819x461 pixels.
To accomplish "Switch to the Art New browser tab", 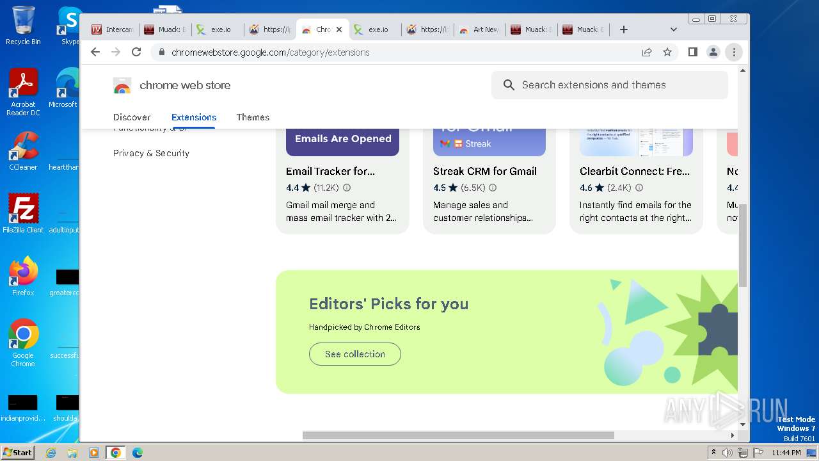I will coord(479,29).
